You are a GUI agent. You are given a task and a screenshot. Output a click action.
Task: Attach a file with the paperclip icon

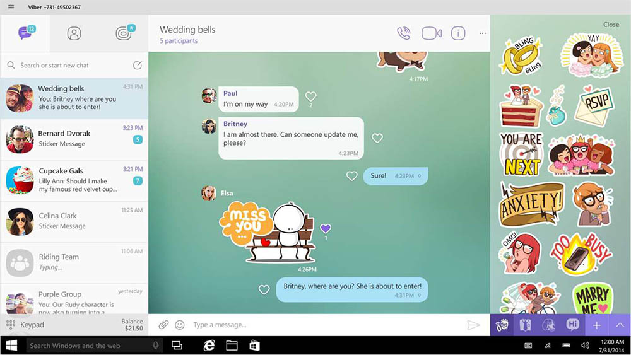pyautogui.click(x=163, y=325)
